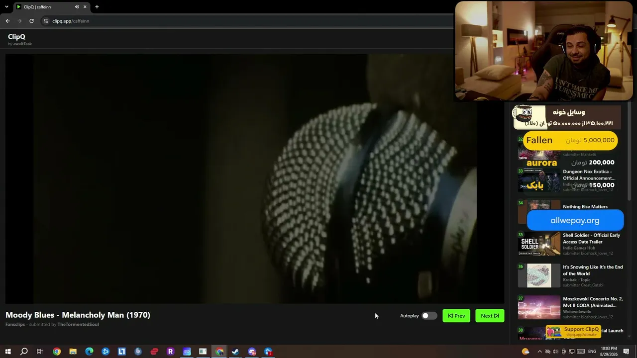Image resolution: width=637 pixels, height=358 pixels.
Task: Go to the previous clip with Prev
Action: coord(456,316)
